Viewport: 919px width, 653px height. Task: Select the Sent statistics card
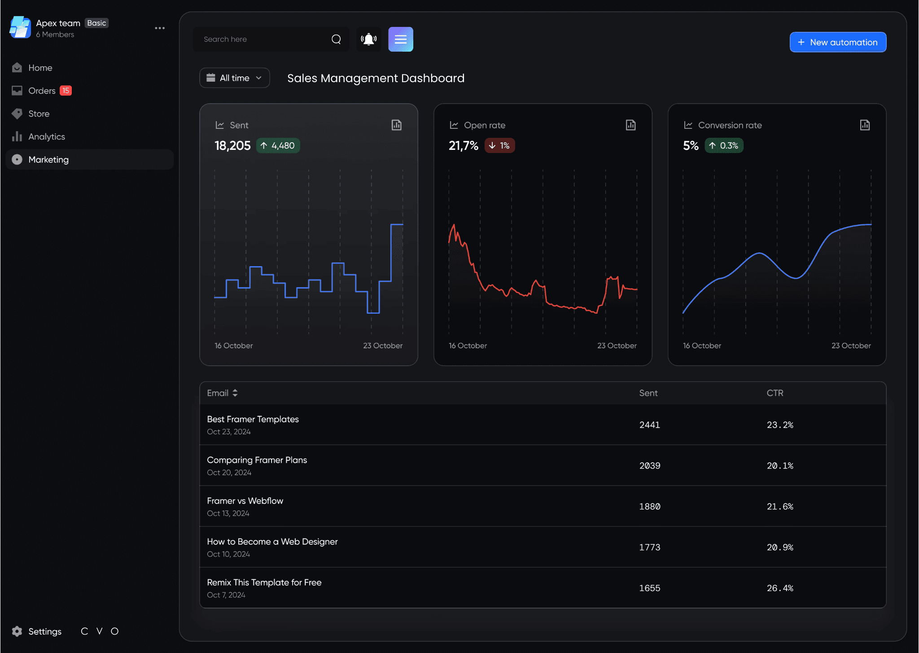click(x=309, y=235)
